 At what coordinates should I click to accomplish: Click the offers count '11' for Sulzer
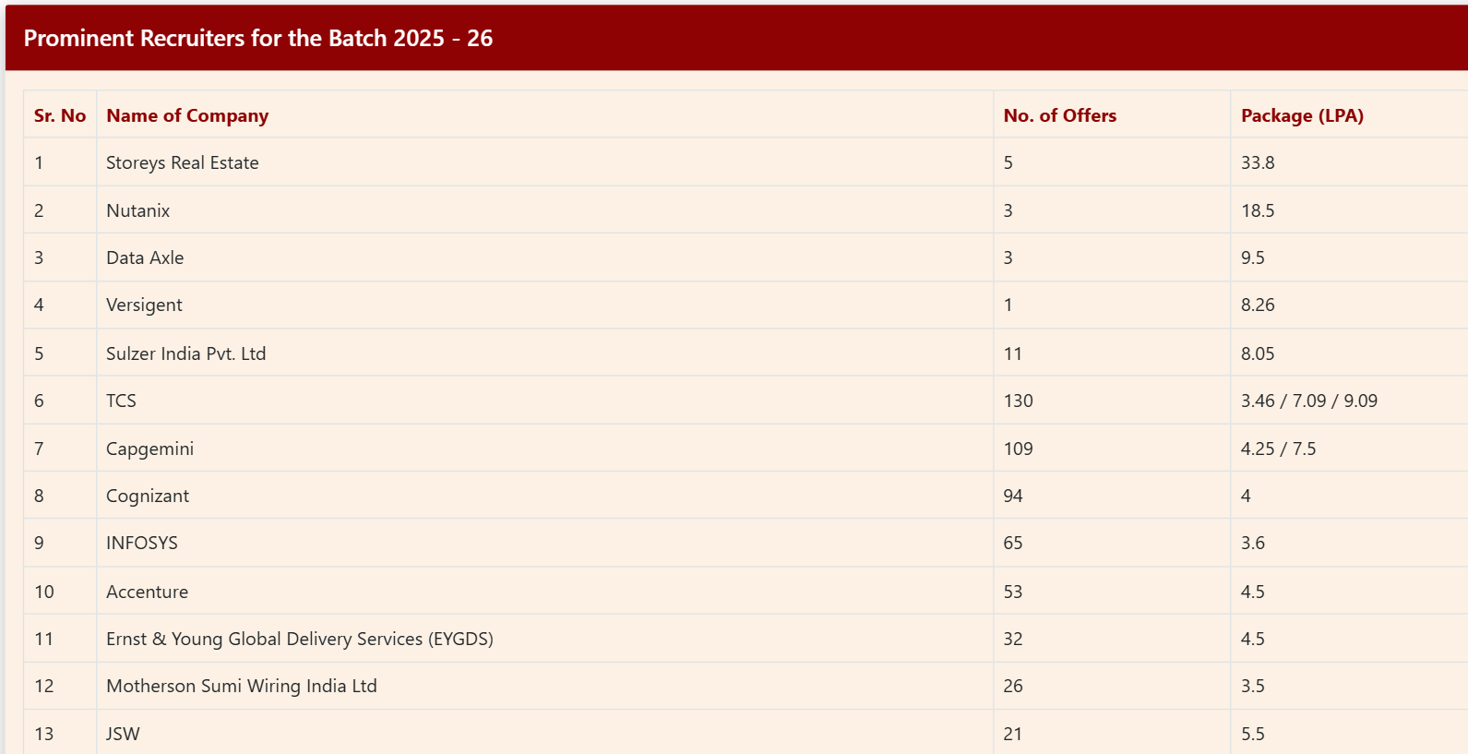click(x=1013, y=353)
